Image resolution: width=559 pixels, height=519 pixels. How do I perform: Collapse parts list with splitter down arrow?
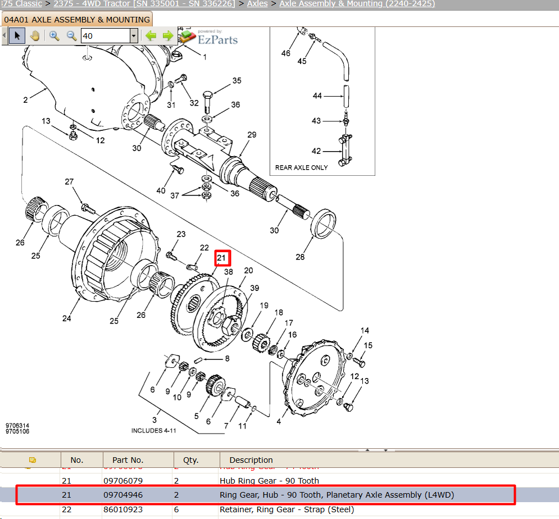[386, 450]
